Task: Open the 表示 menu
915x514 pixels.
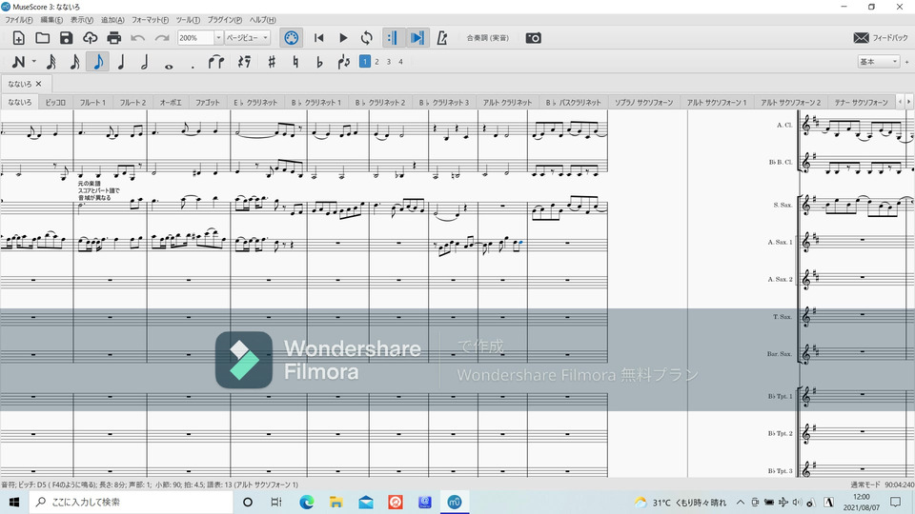Action: point(82,20)
